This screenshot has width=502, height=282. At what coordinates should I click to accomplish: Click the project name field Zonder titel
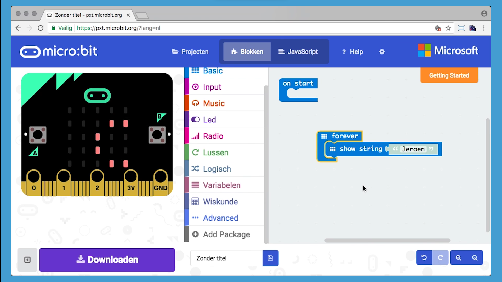pyautogui.click(x=226, y=258)
